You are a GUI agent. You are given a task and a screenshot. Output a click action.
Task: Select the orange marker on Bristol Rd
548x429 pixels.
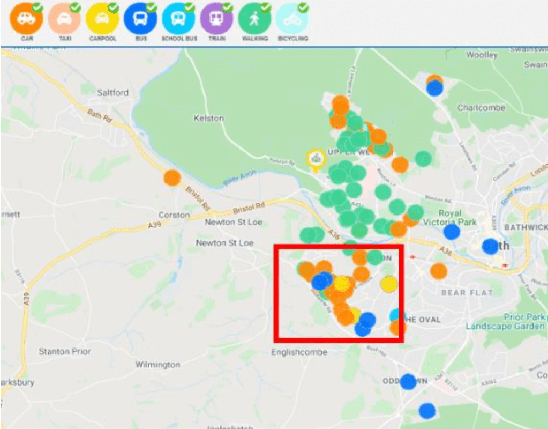tap(172, 177)
